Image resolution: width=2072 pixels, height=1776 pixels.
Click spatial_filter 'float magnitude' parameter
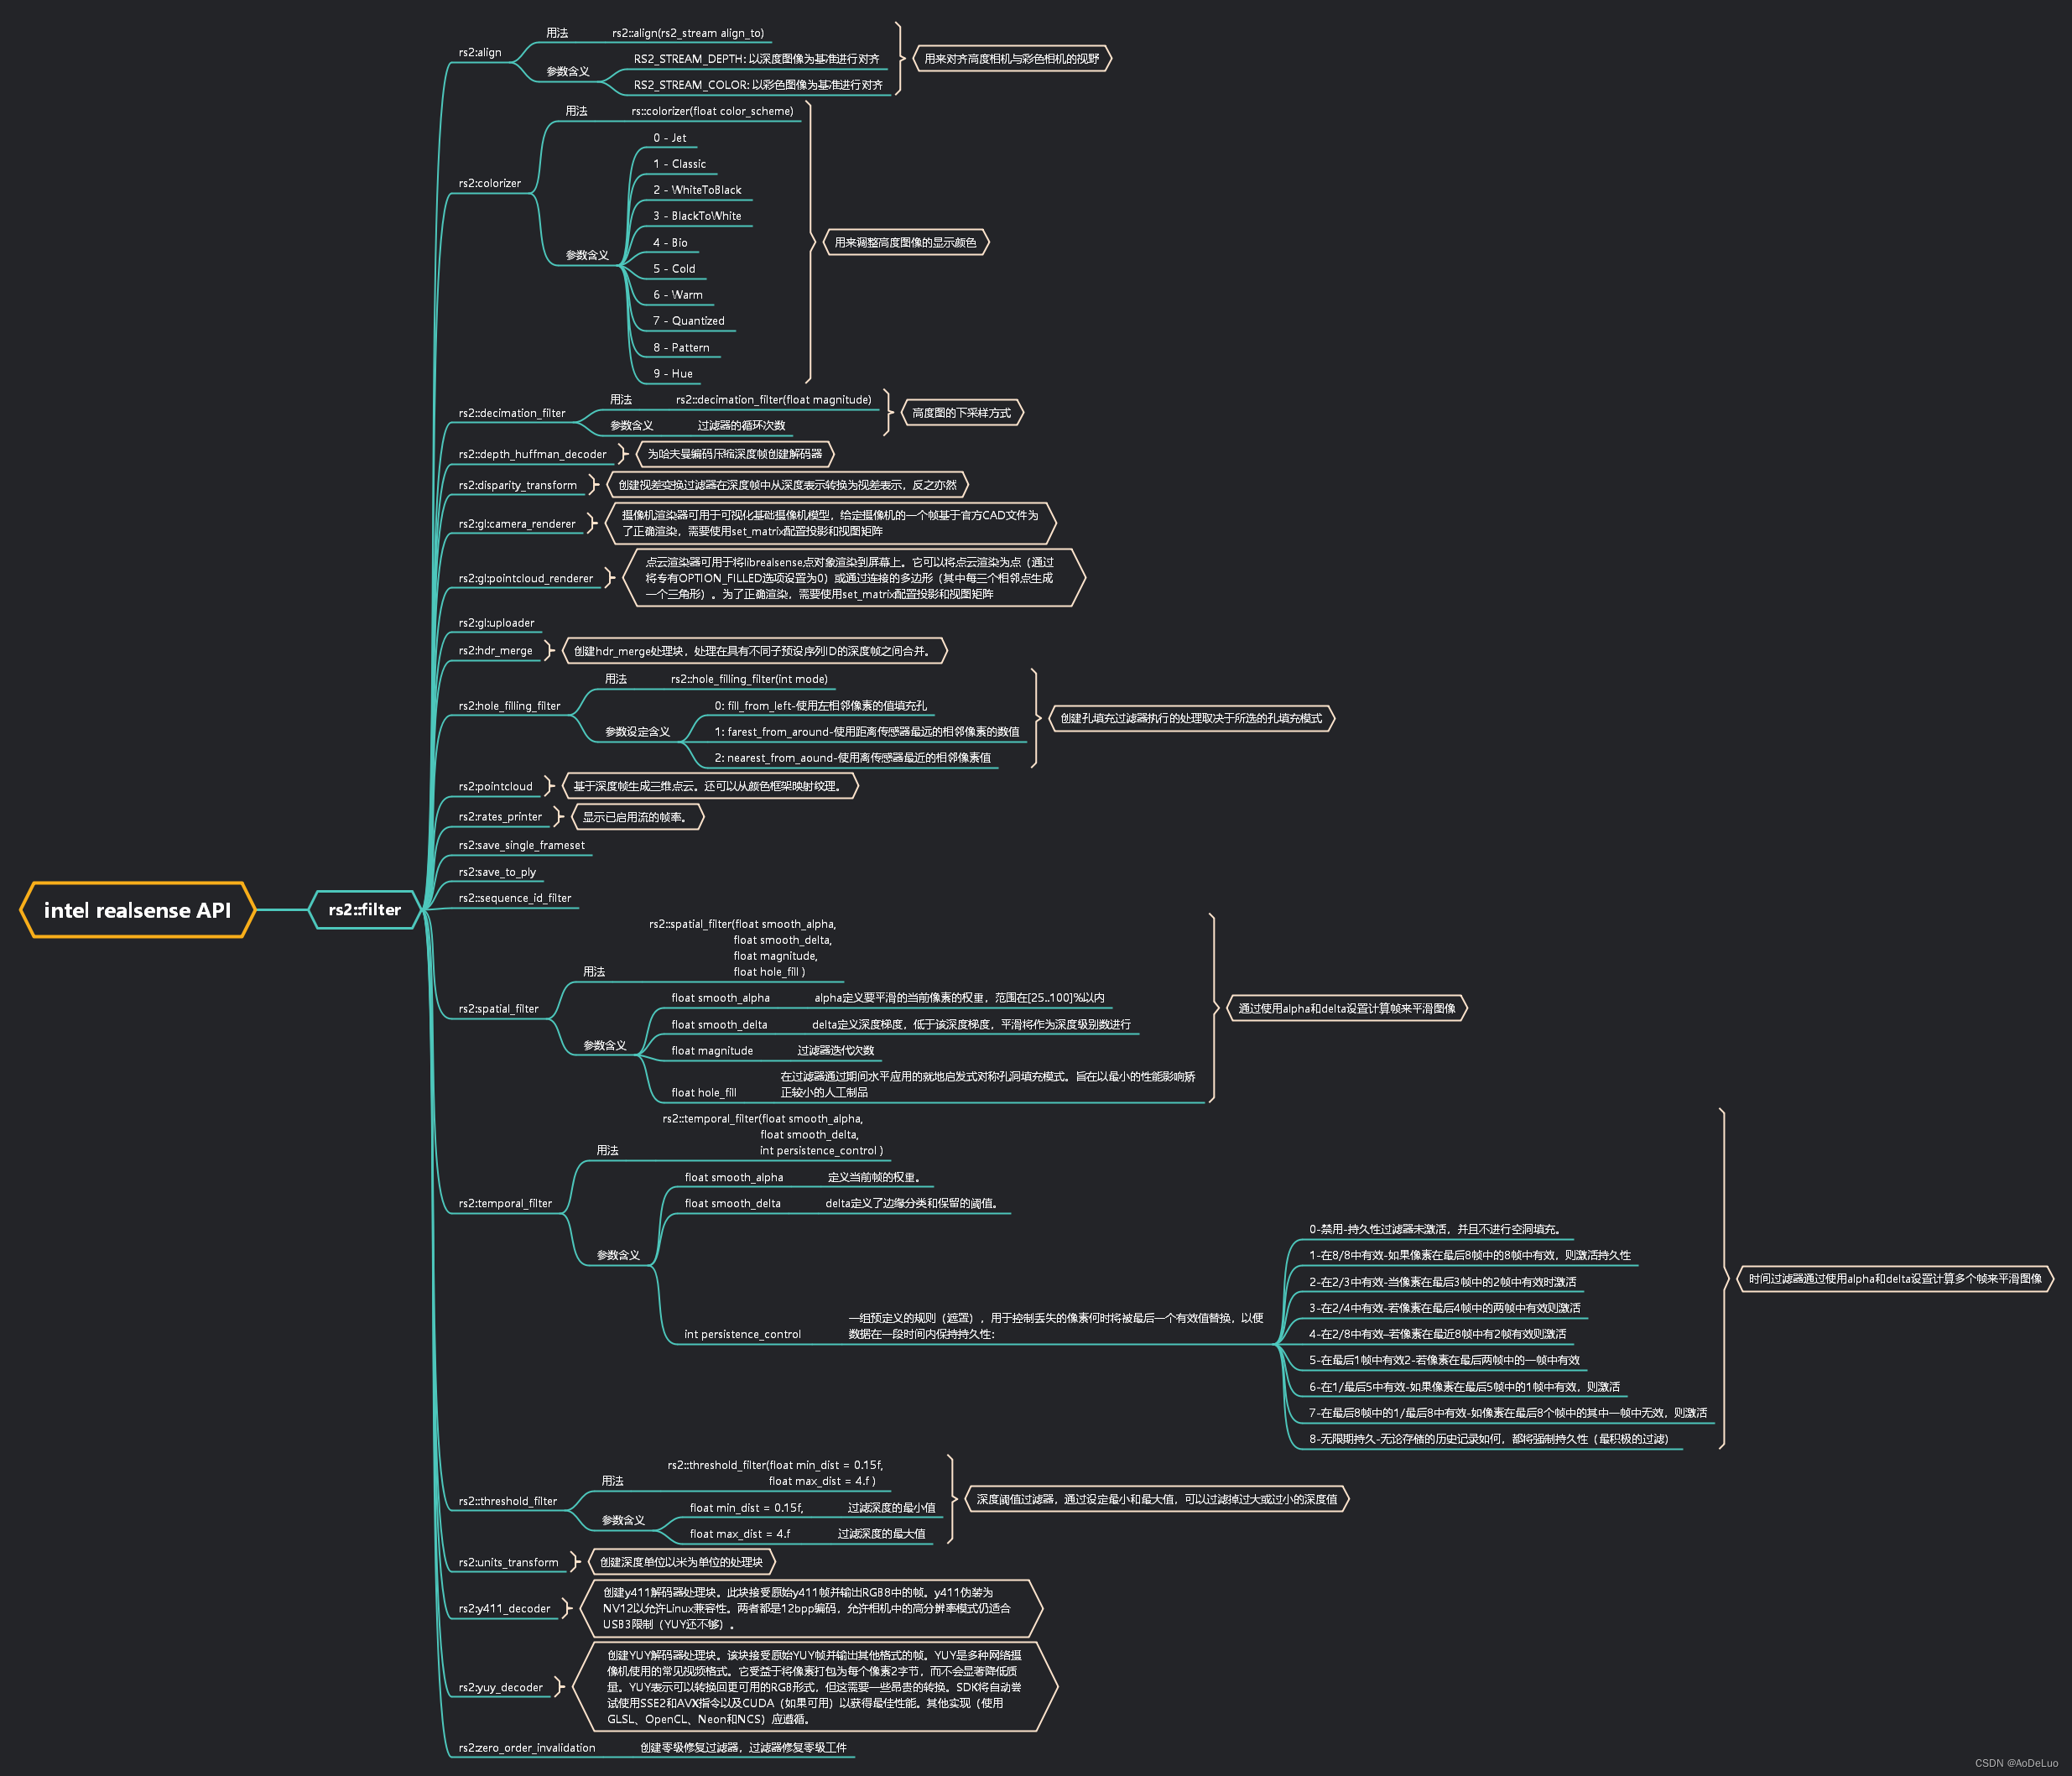(x=712, y=1051)
